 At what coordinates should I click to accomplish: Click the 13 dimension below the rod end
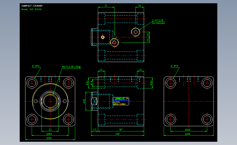(95, 130)
